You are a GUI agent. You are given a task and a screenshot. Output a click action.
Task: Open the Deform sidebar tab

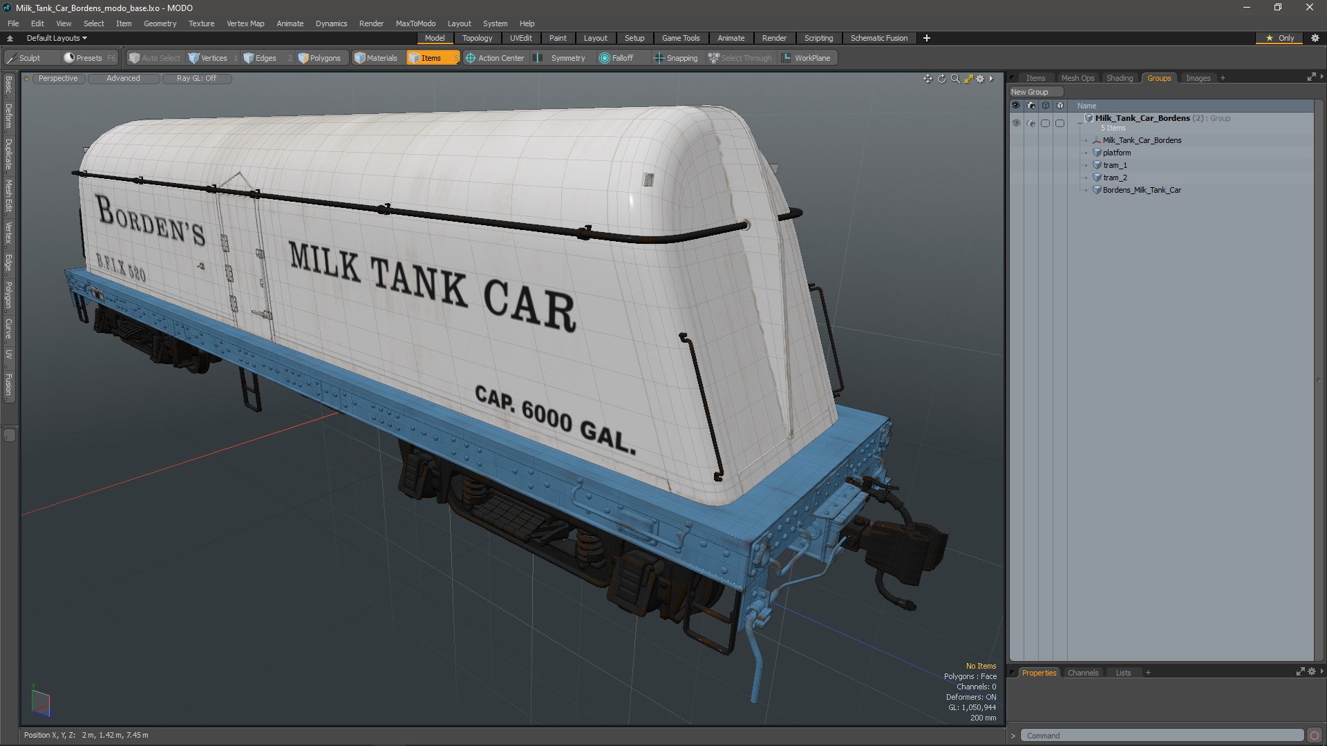pos(8,116)
